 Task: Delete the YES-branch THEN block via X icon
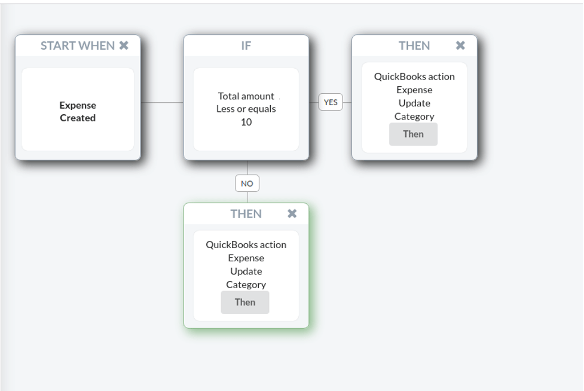pyautogui.click(x=460, y=45)
